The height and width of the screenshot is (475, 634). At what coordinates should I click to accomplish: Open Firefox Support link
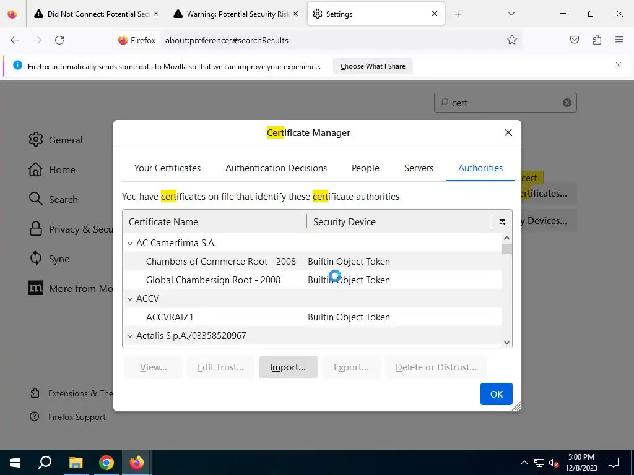[68, 417]
